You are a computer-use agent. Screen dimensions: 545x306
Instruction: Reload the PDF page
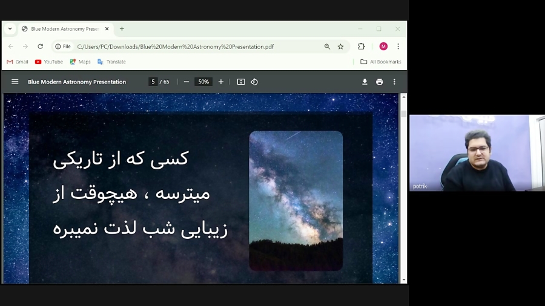click(41, 47)
